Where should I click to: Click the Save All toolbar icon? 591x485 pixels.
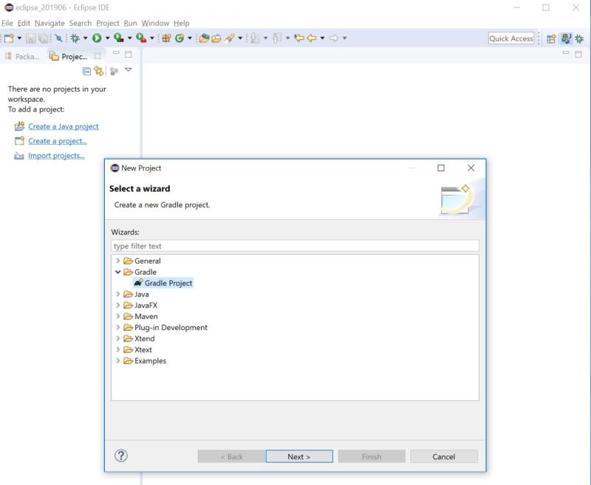44,38
